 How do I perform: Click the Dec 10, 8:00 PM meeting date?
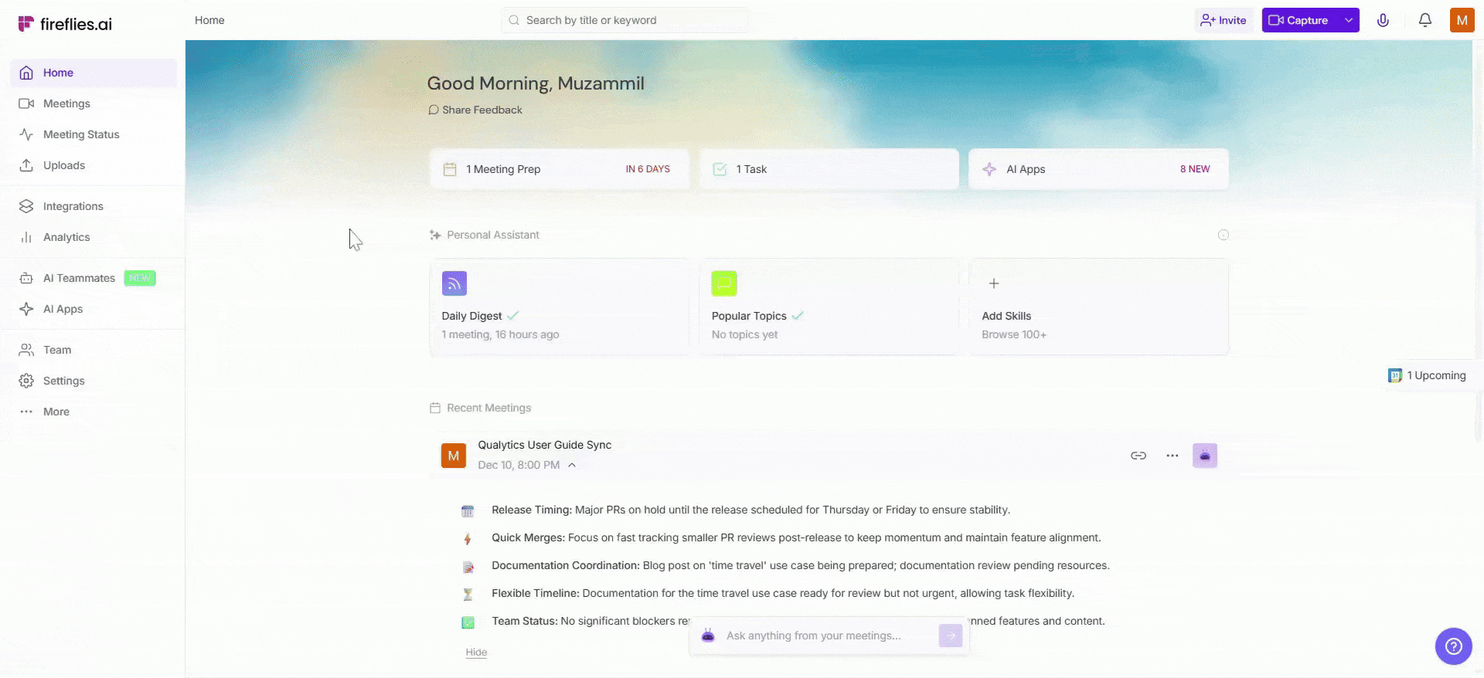point(519,465)
